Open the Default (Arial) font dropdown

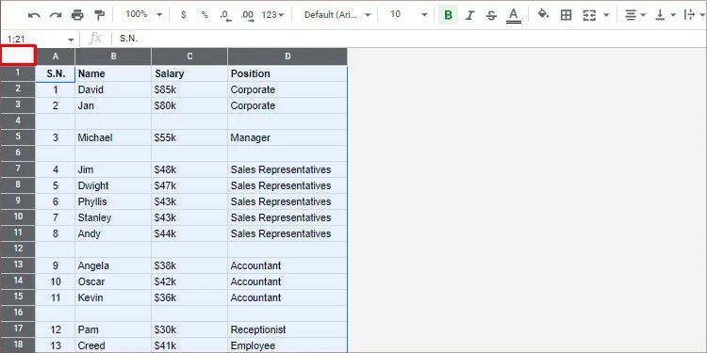pyautogui.click(x=337, y=15)
